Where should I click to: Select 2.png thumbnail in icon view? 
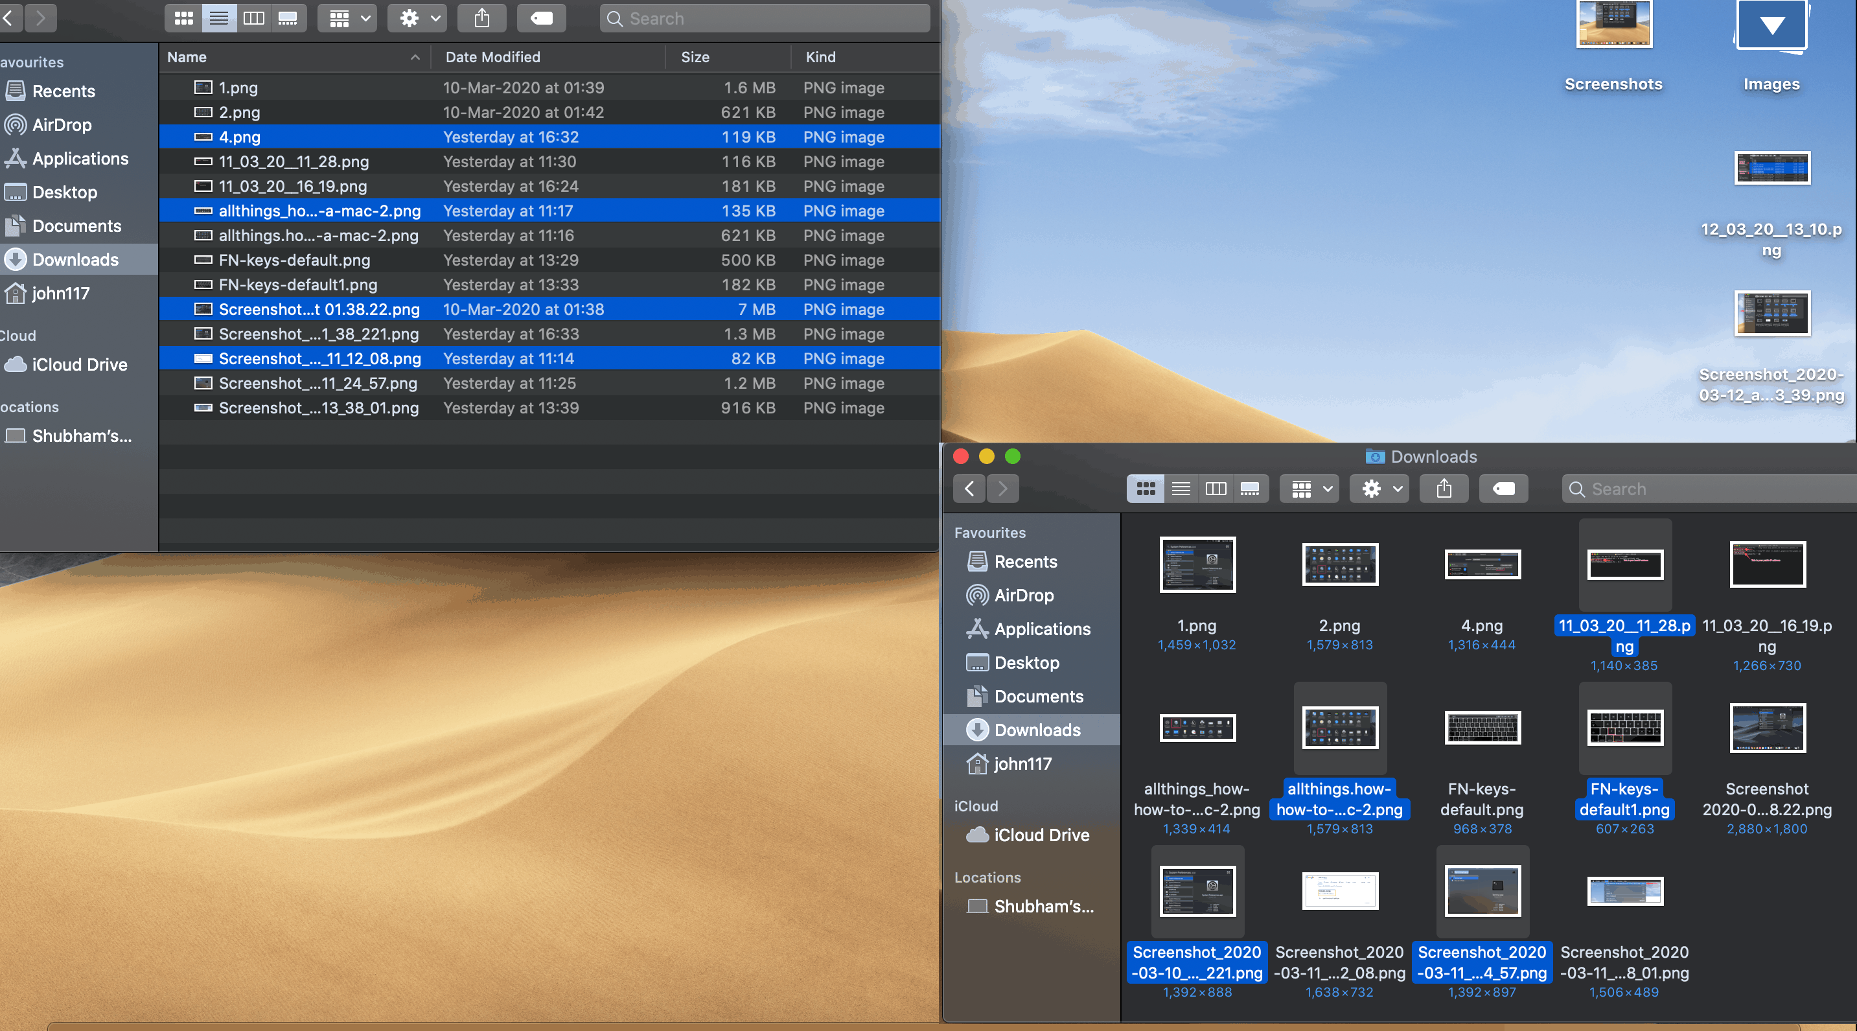1339,564
